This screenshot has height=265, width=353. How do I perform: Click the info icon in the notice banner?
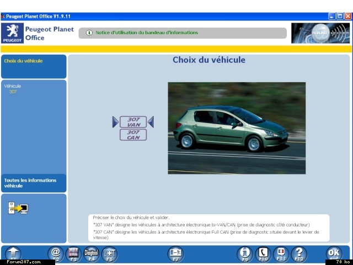coord(89,33)
